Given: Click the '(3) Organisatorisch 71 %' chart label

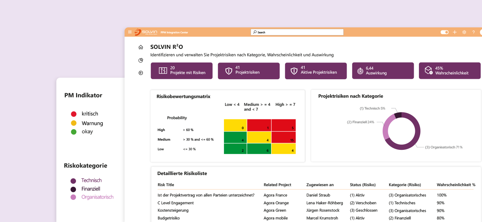Looking at the screenshot, I should (x=444, y=147).
